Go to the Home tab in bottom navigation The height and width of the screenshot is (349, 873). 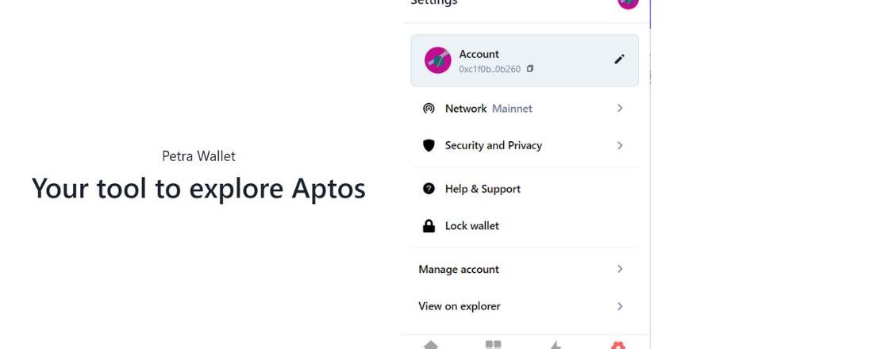430,345
